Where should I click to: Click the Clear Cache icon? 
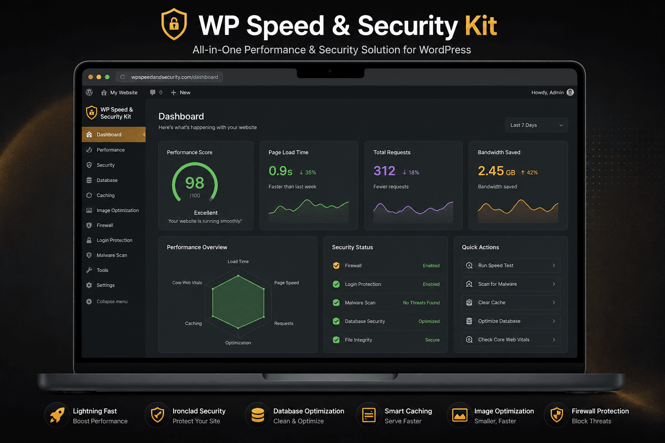point(469,302)
